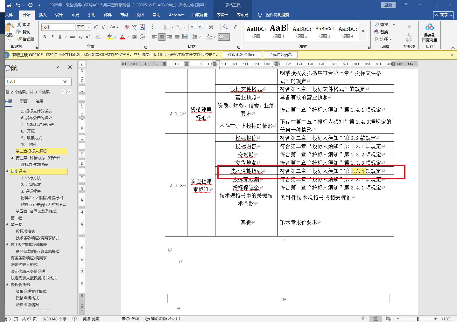Click the 获取正版 Office button

click(x=242, y=55)
